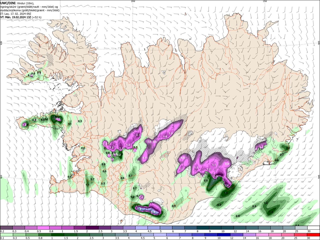This screenshot has height=240, width=320.
Task: Click the '5.4' value near the south coast
Action: [153, 212]
